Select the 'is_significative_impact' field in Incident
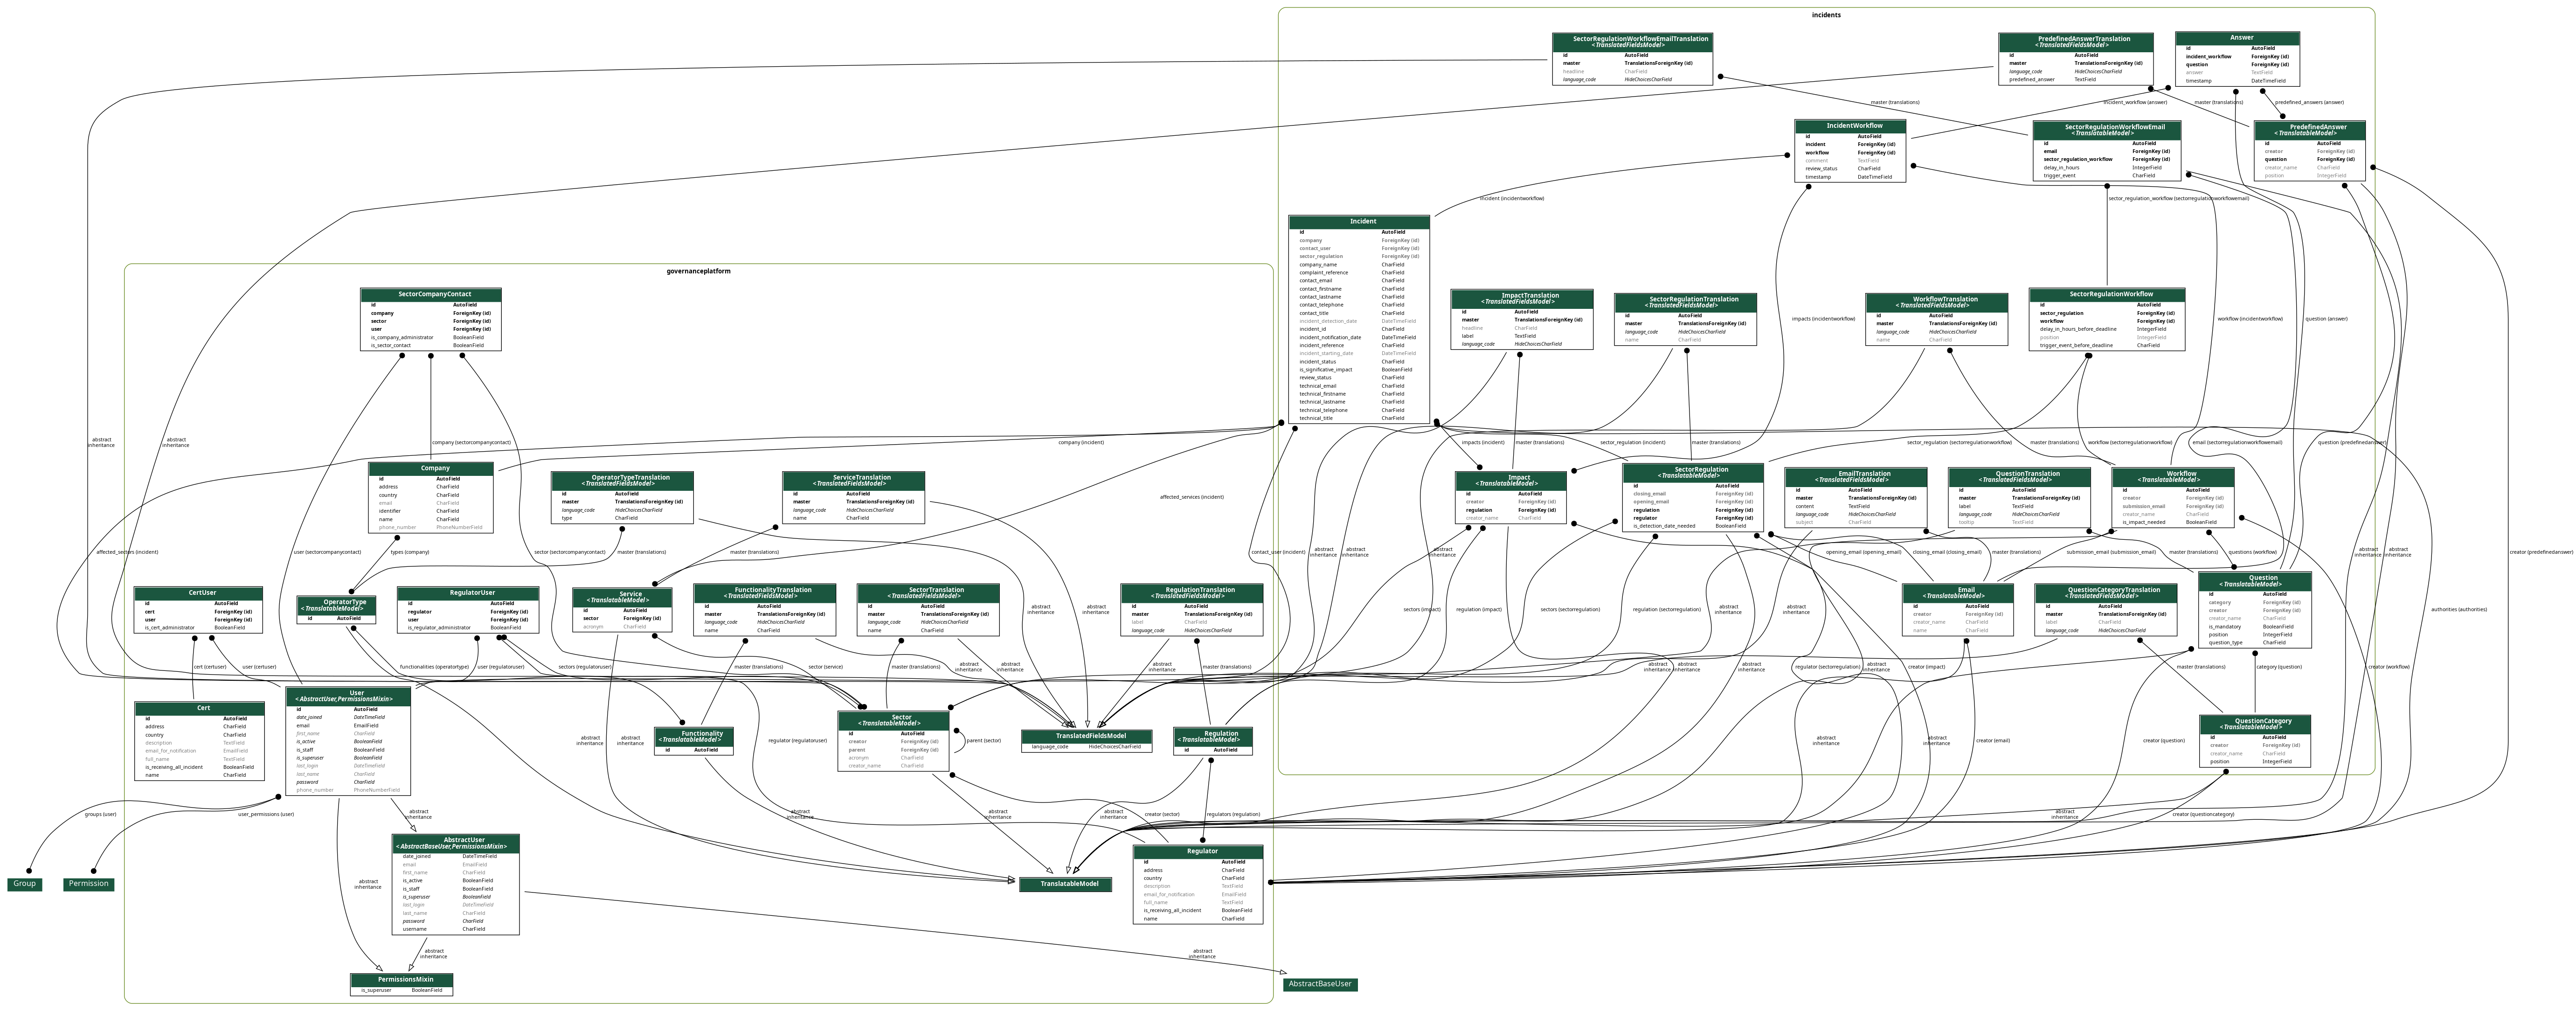The width and height of the screenshot is (2576, 1011). tap(1359, 370)
